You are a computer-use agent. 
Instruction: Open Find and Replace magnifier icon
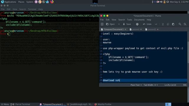pyautogui.click(x=185, y=24)
